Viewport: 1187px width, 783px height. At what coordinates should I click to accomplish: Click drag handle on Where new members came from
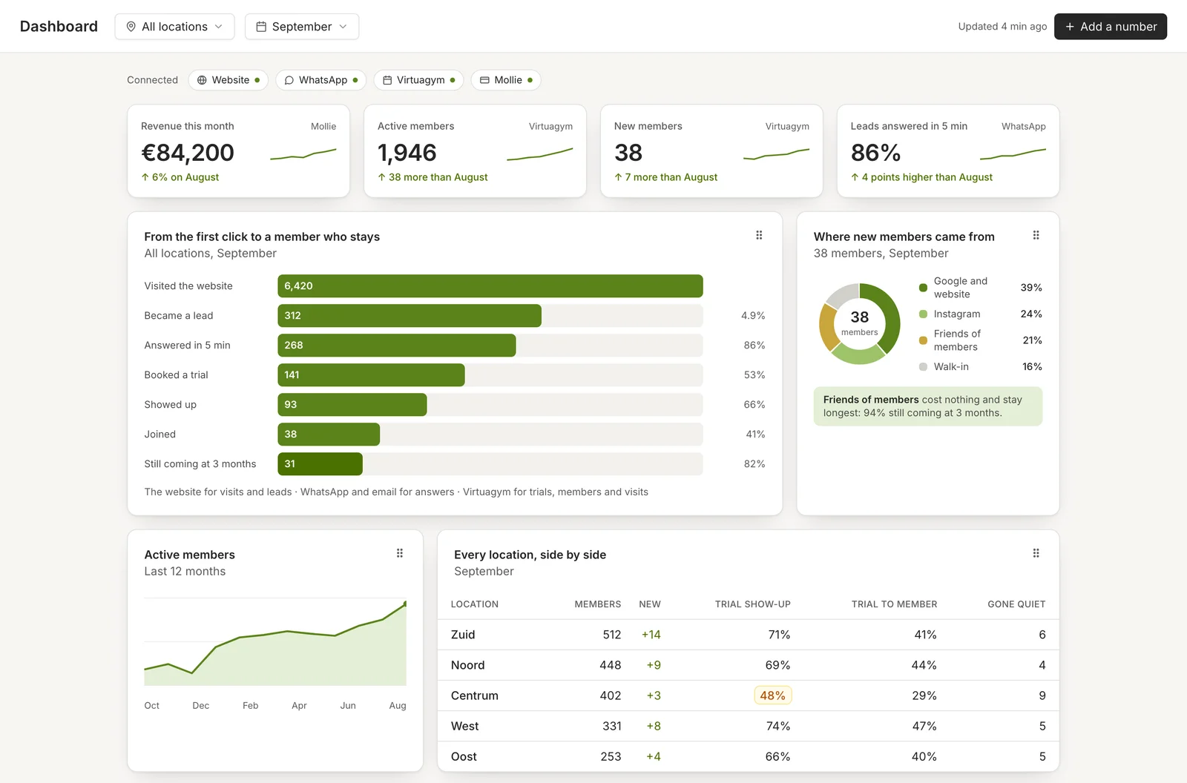click(1036, 235)
